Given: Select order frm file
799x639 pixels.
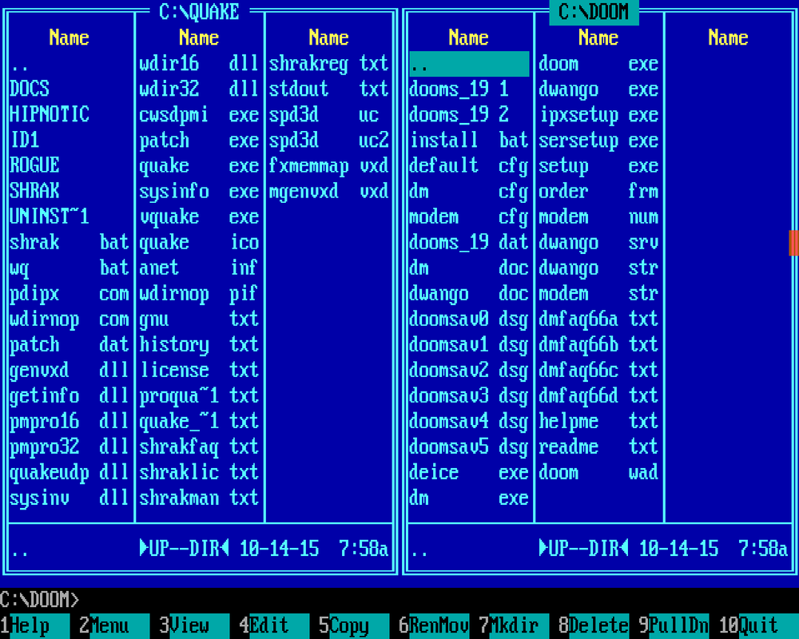Looking at the screenshot, I should point(599,192).
